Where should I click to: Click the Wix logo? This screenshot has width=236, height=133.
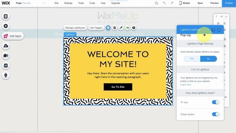6,3
